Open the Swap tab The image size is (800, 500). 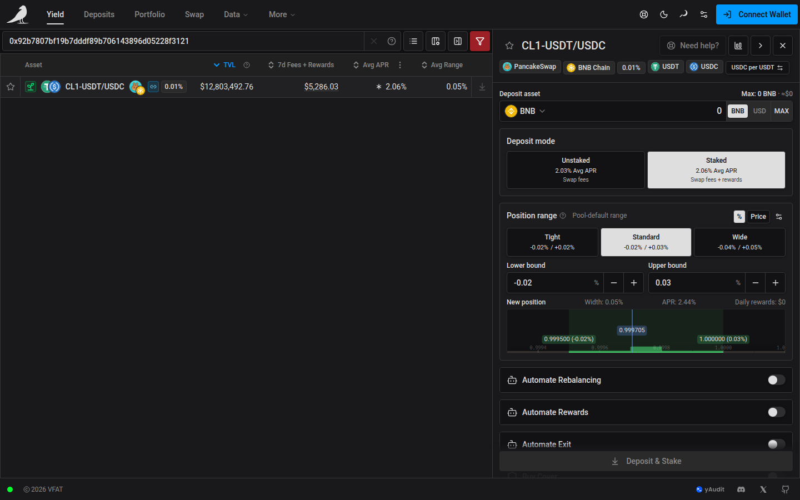click(194, 14)
